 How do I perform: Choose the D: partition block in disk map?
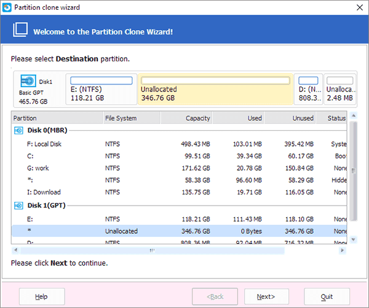(x=308, y=89)
